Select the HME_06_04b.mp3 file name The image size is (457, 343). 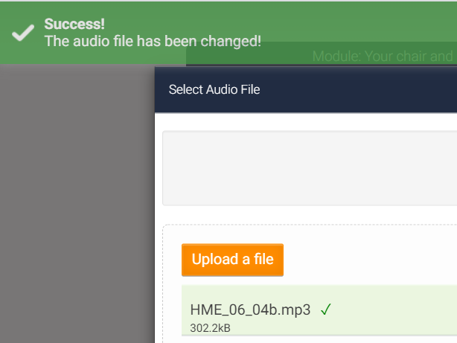[250, 310]
